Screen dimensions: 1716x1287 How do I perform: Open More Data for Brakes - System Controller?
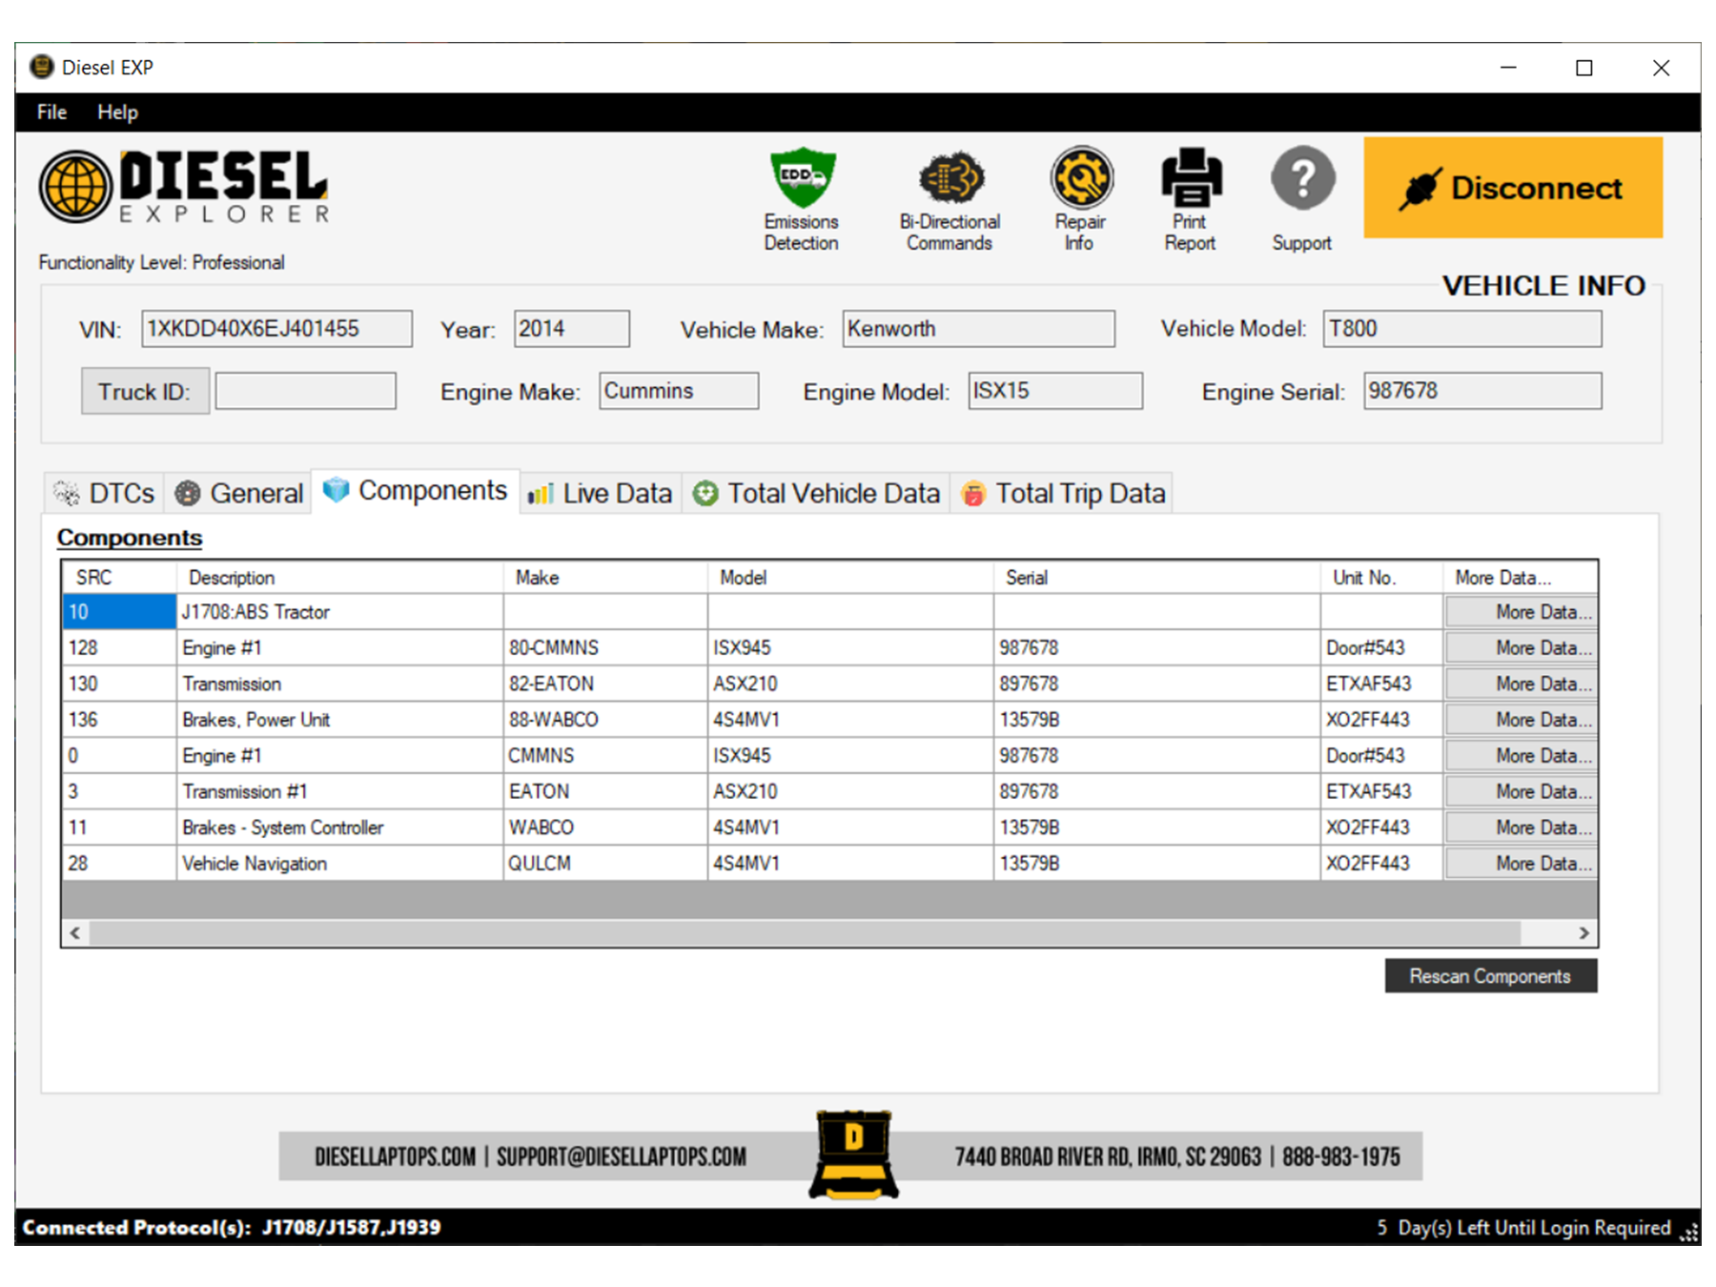pos(1522,827)
